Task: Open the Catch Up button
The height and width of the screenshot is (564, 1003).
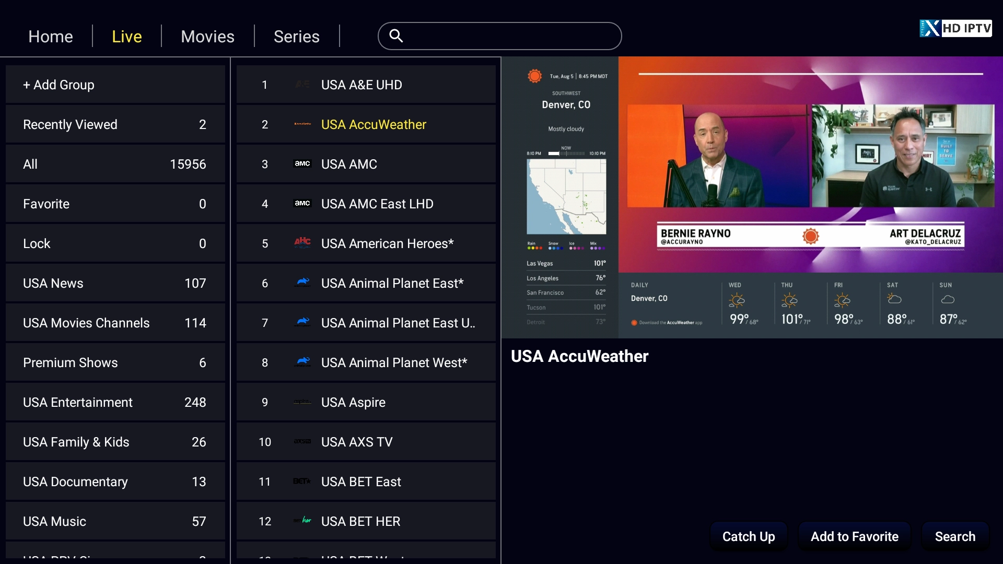Action: 749,536
